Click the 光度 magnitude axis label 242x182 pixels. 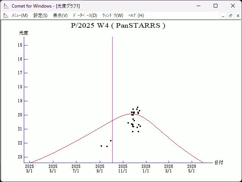[x=24, y=33]
